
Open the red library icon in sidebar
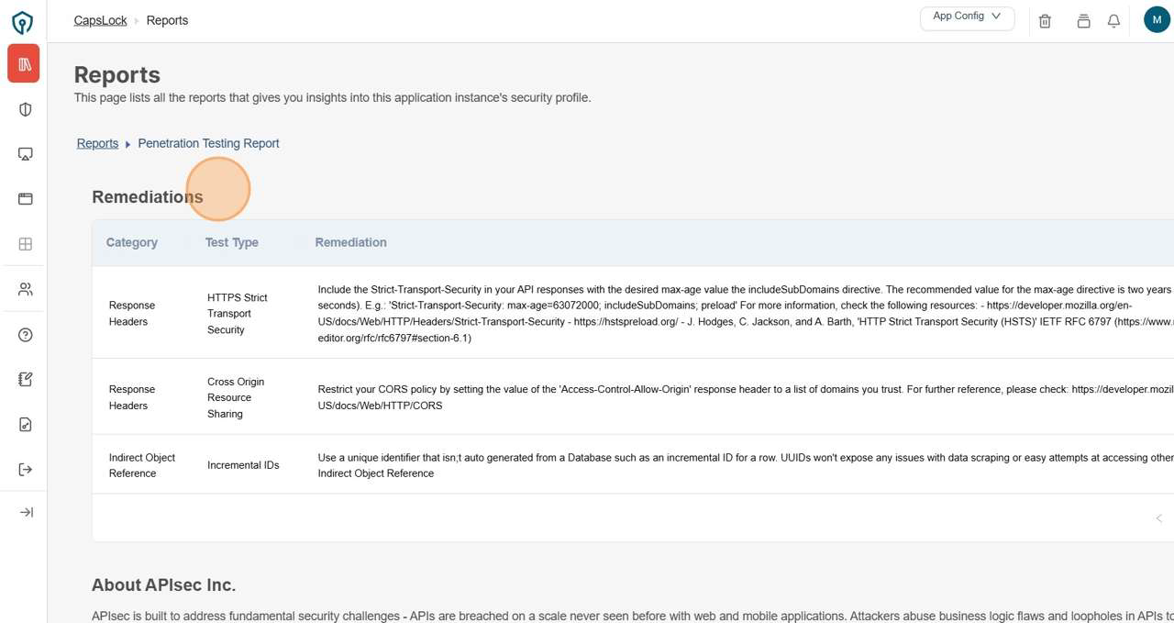click(x=25, y=64)
